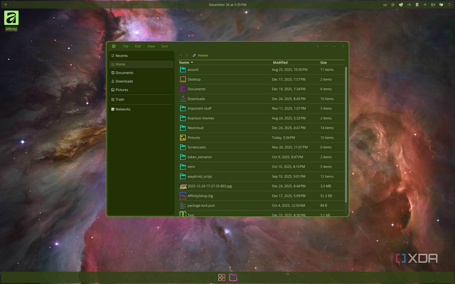Open the volume icon in the top panel
Screen dimensions: 455x284
click(409, 5)
